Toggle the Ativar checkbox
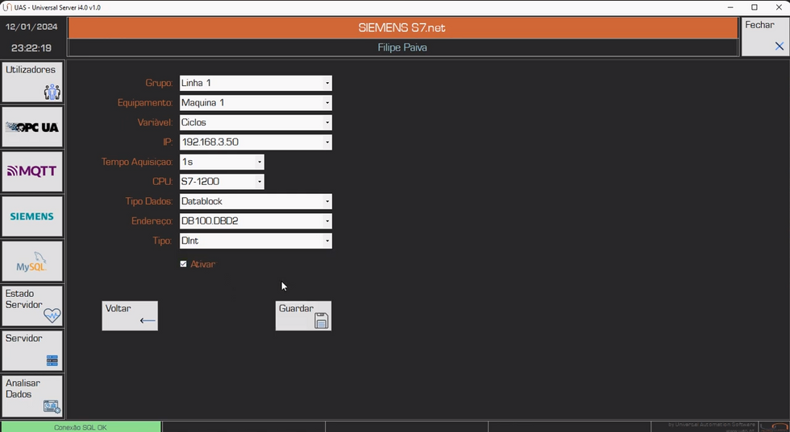 coord(184,264)
